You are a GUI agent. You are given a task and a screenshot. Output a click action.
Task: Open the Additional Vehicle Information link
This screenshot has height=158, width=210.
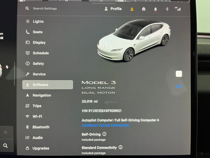click(x=105, y=125)
